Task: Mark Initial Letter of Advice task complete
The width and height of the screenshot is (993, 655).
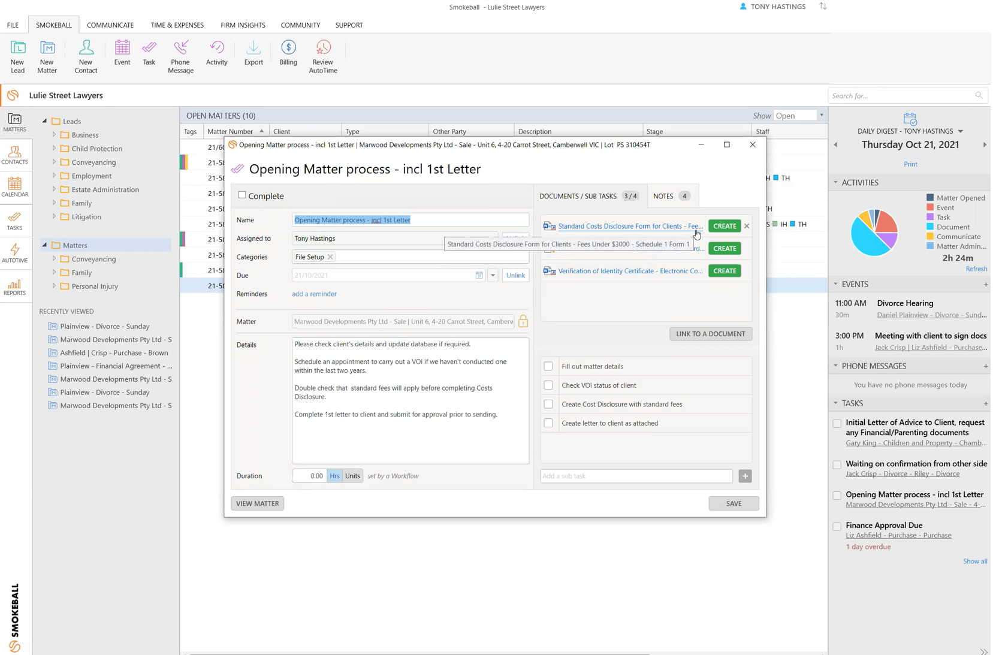Action: (837, 424)
